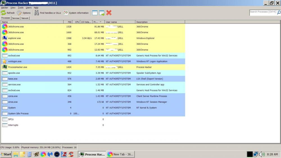This screenshot has height=158, width=281.
Task: Open the Tools menu
Action: pos(21,8)
